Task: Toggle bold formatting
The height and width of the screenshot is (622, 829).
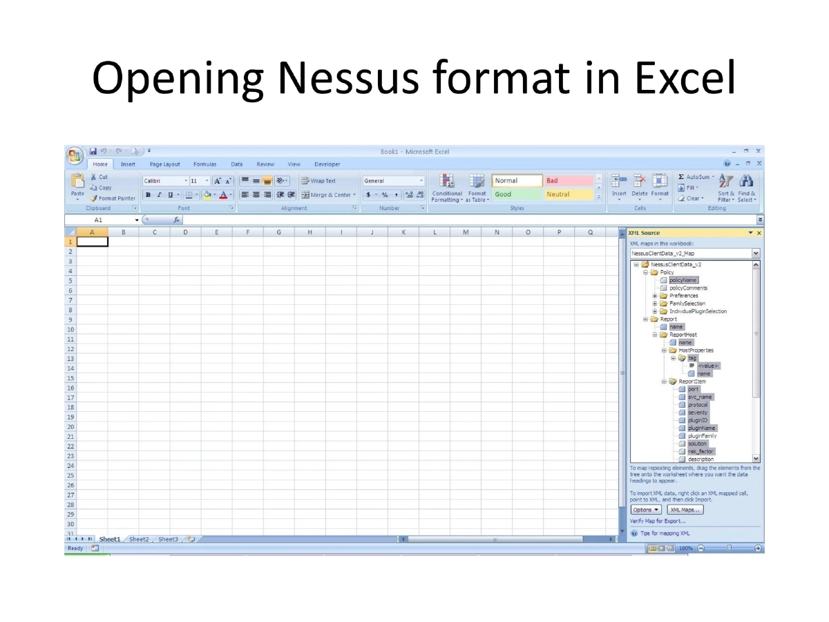Action: [148, 194]
